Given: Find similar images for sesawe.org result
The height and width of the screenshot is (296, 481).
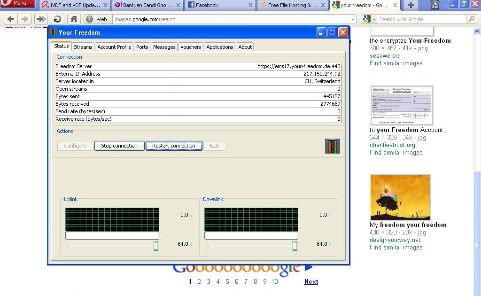Looking at the screenshot, I should (x=396, y=63).
